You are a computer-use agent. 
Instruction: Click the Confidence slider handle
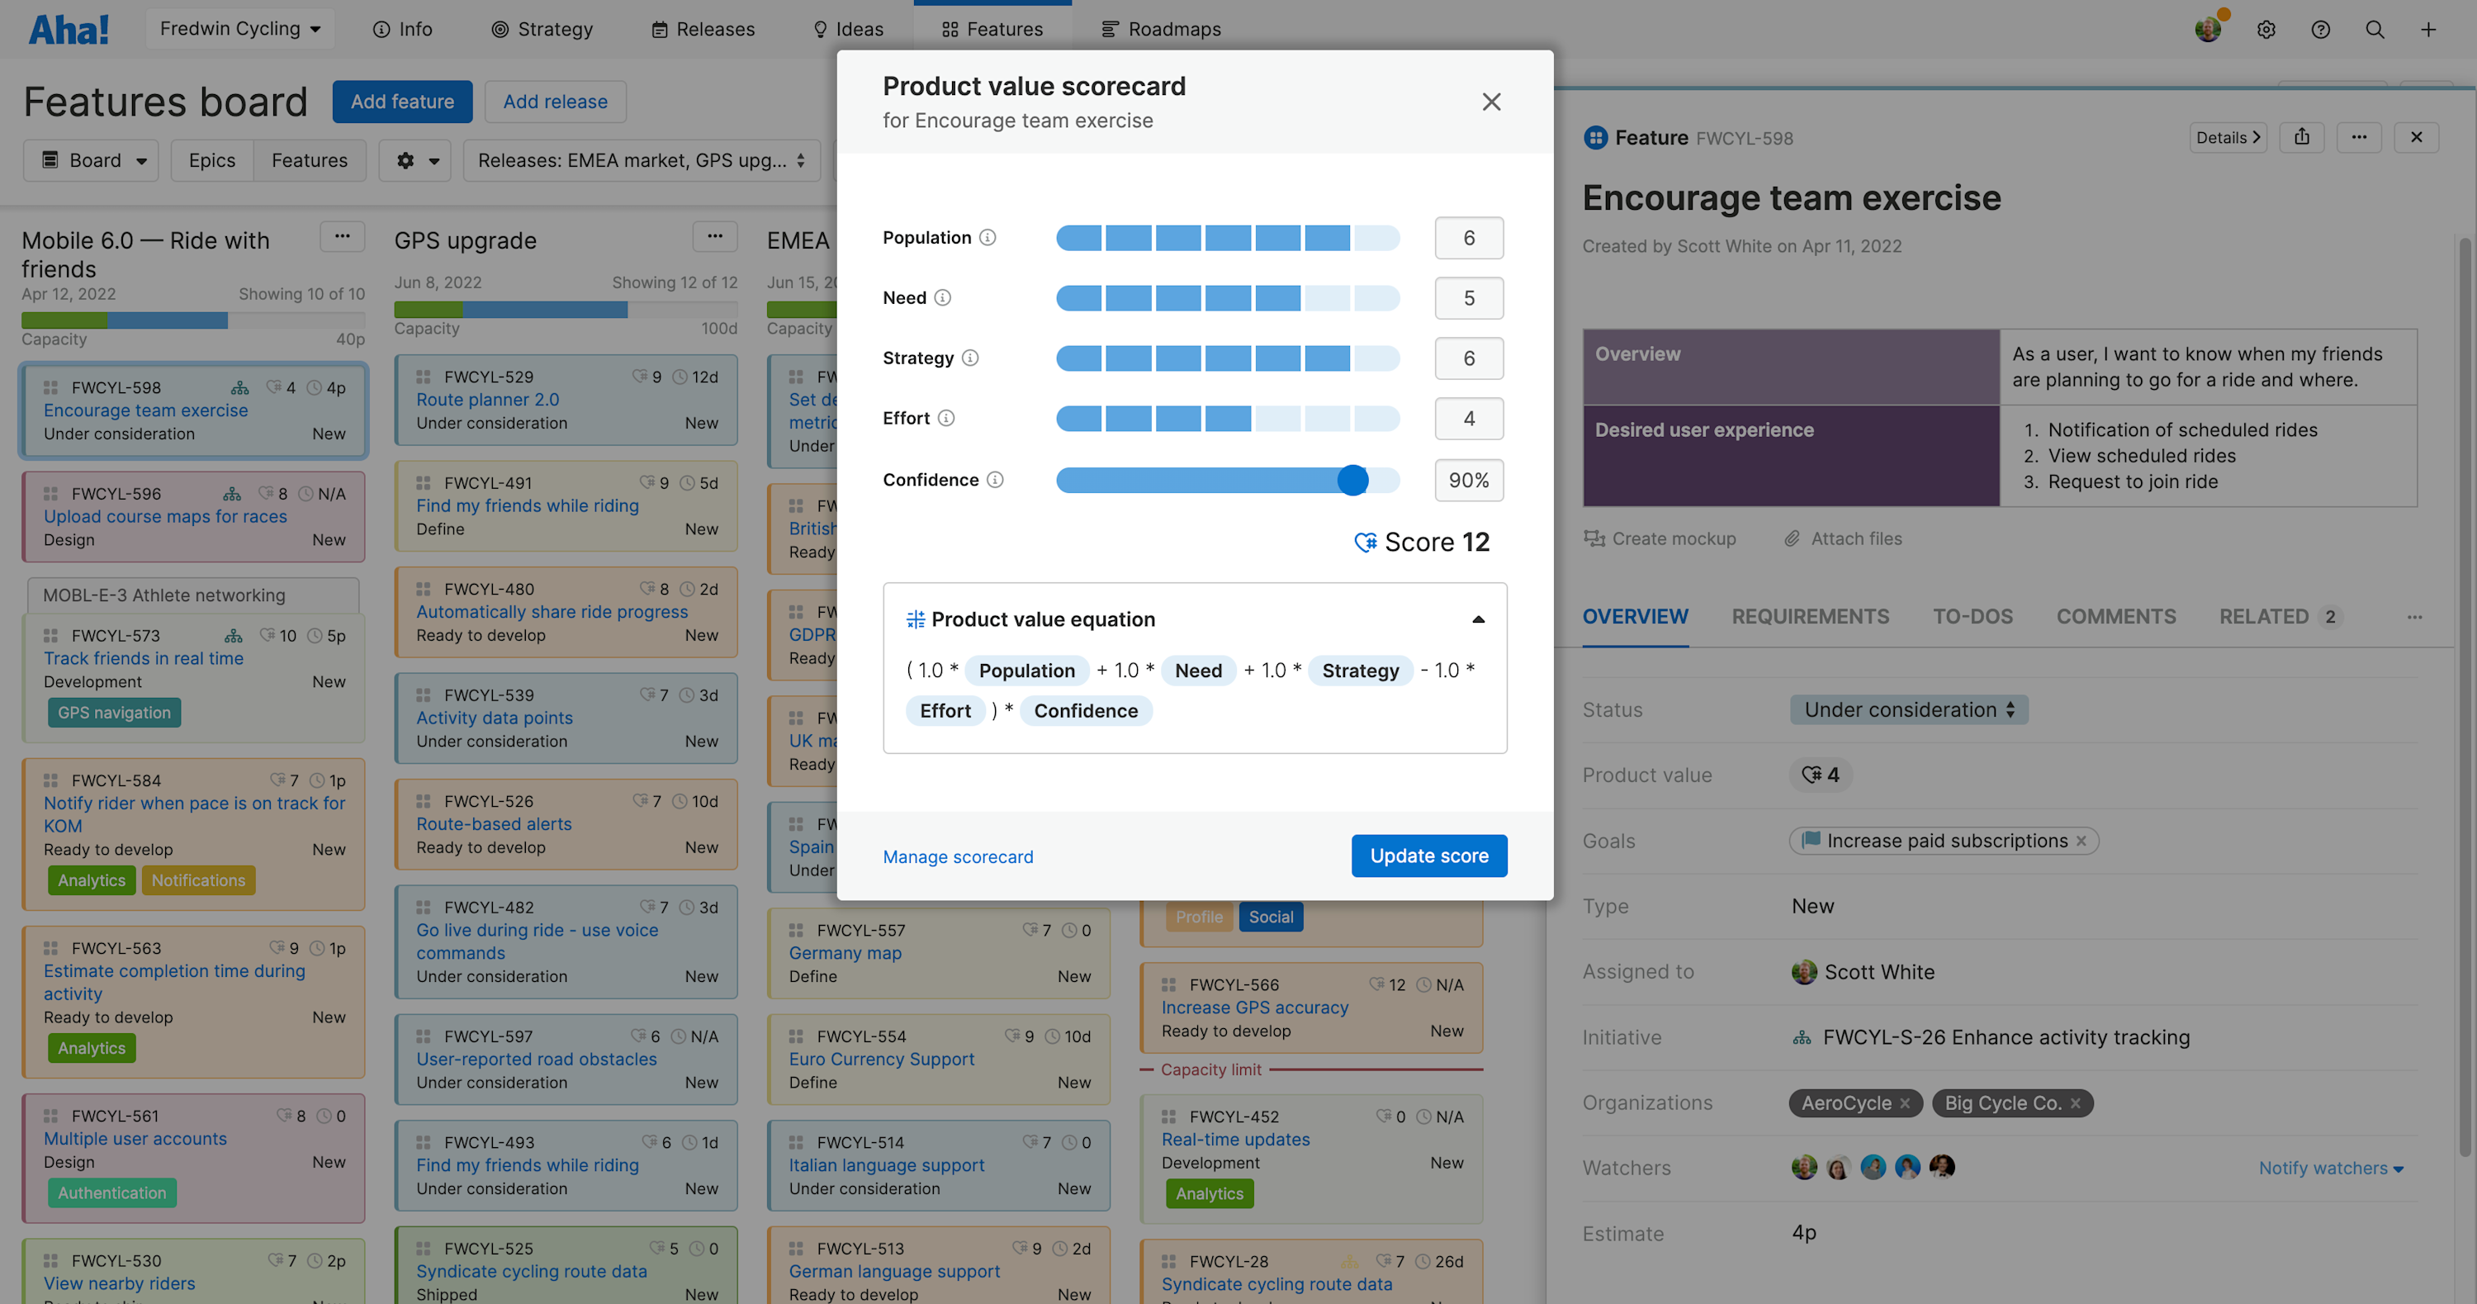[1353, 480]
